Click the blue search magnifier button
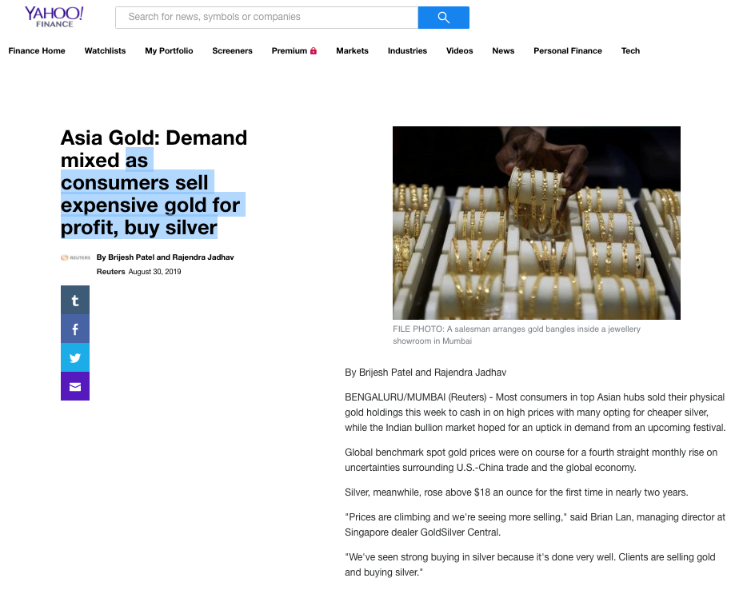This screenshot has width=755, height=606. pos(443,18)
